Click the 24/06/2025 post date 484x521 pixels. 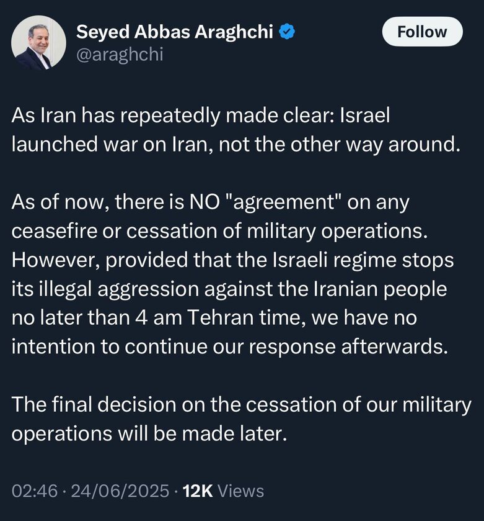coord(120,491)
